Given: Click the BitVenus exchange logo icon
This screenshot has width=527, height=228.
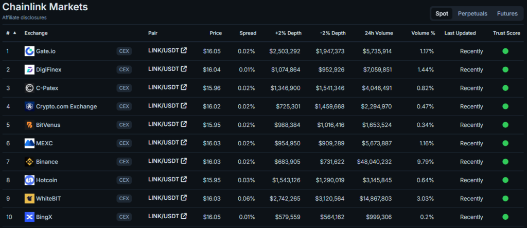Looking at the screenshot, I should click(29, 125).
